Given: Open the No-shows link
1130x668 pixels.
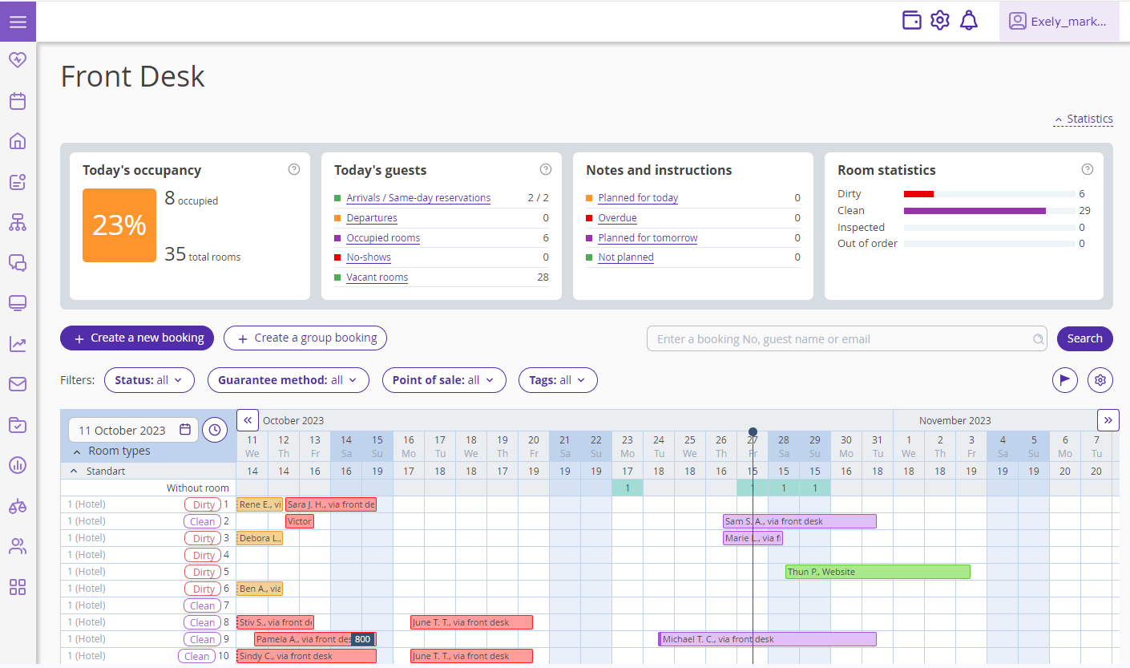Looking at the screenshot, I should coord(369,257).
